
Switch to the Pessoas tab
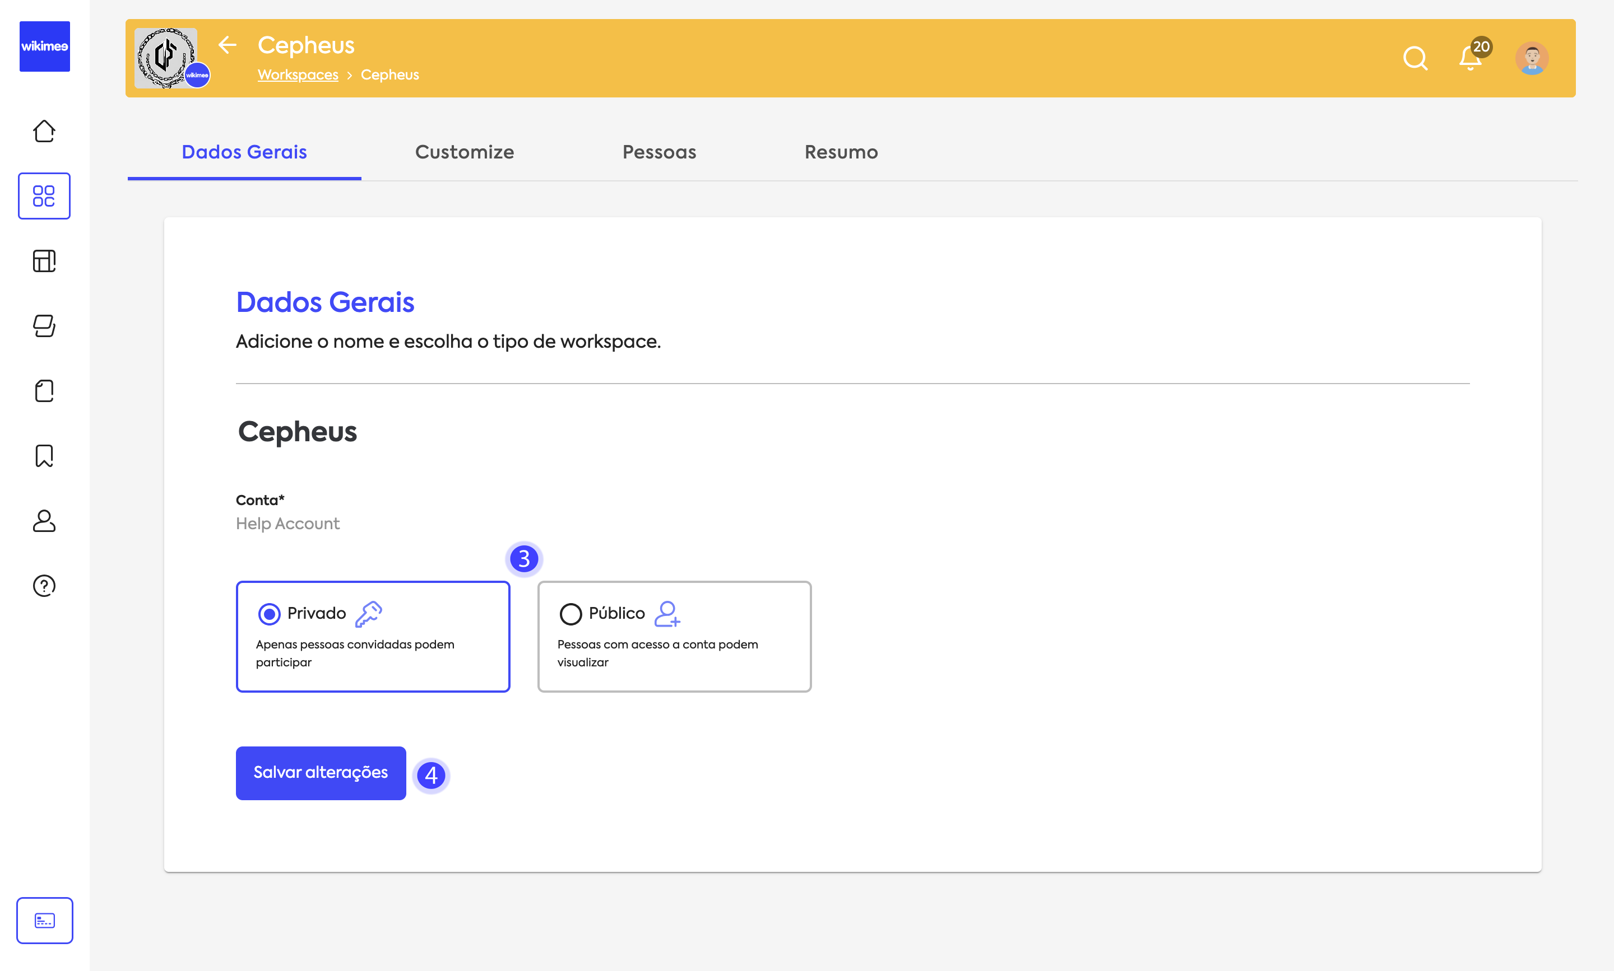(x=658, y=152)
